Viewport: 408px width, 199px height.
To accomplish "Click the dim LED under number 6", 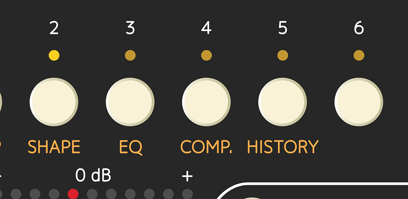I will [x=359, y=55].
